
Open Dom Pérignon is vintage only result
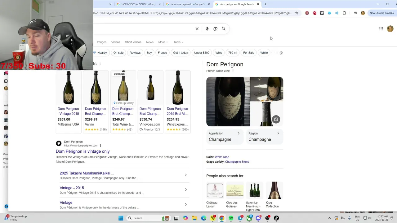point(83,151)
